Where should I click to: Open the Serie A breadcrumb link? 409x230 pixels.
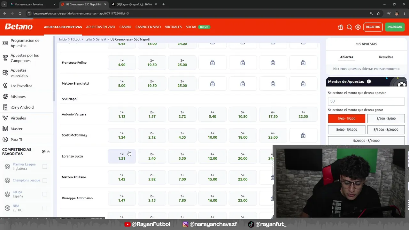[x=101, y=39]
